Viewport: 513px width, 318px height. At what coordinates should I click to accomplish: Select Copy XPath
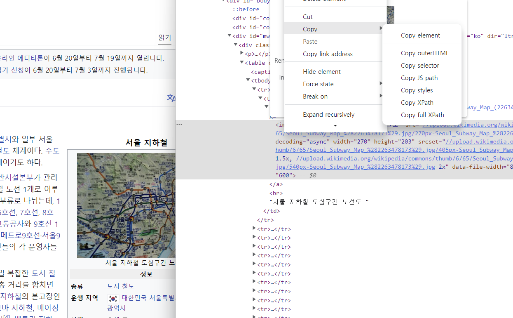(422, 102)
